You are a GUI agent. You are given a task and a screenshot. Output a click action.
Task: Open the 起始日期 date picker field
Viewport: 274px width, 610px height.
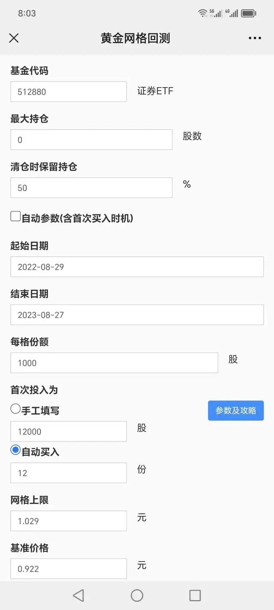[137, 267]
